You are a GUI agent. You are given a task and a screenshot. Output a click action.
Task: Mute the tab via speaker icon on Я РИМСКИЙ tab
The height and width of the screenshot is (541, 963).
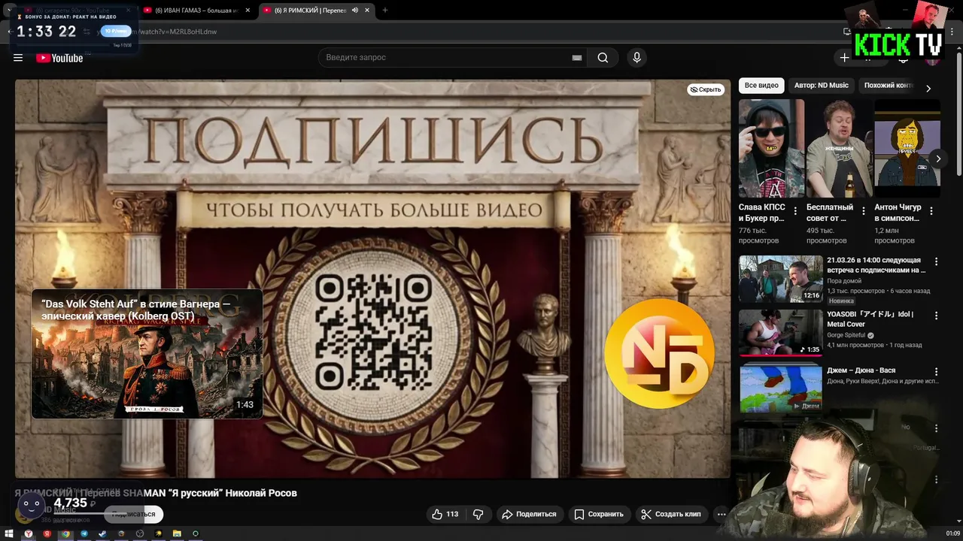(x=355, y=11)
